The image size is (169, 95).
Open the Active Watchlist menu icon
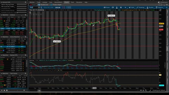[25, 37]
